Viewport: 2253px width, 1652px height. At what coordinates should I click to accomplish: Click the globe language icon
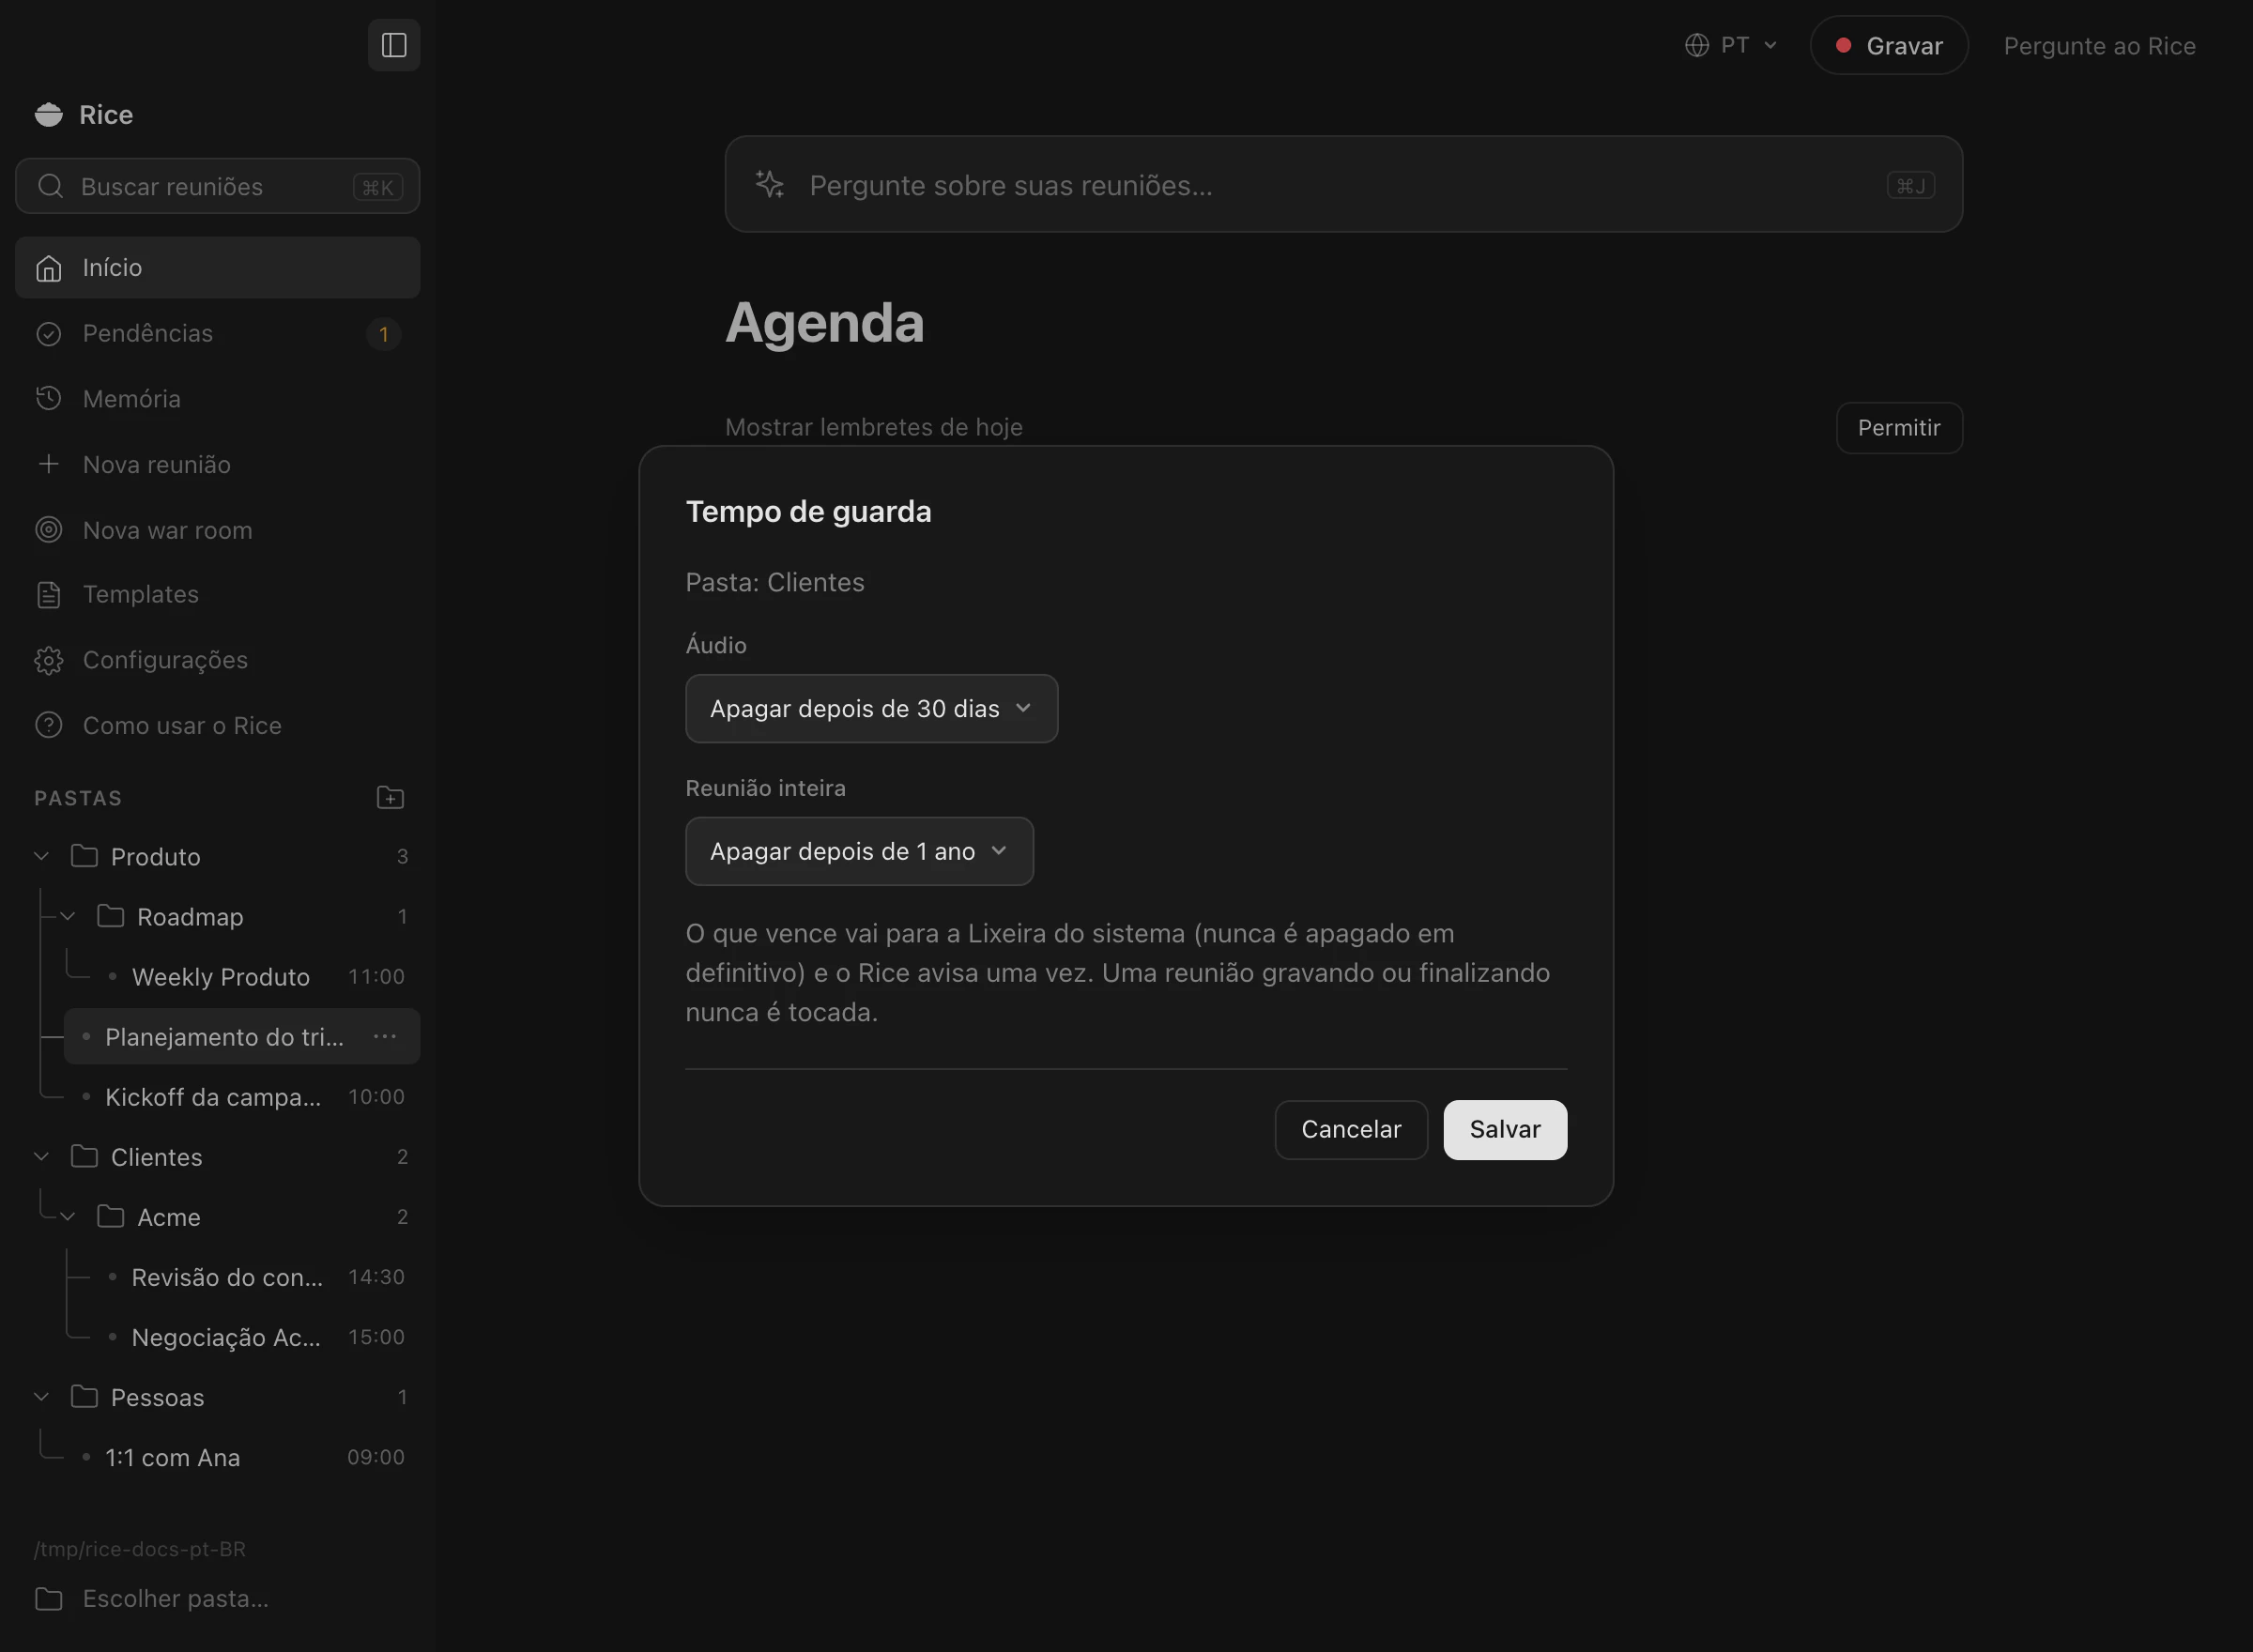(x=1697, y=46)
